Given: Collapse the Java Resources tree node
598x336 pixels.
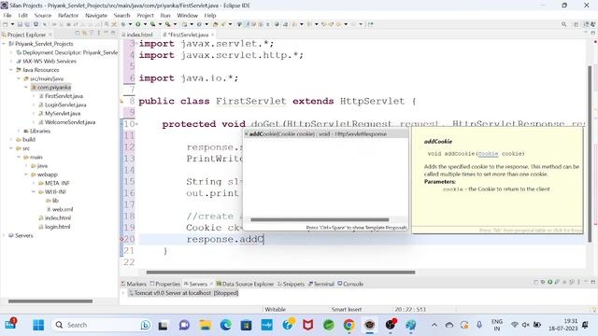Looking at the screenshot, I should pos(11,70).
